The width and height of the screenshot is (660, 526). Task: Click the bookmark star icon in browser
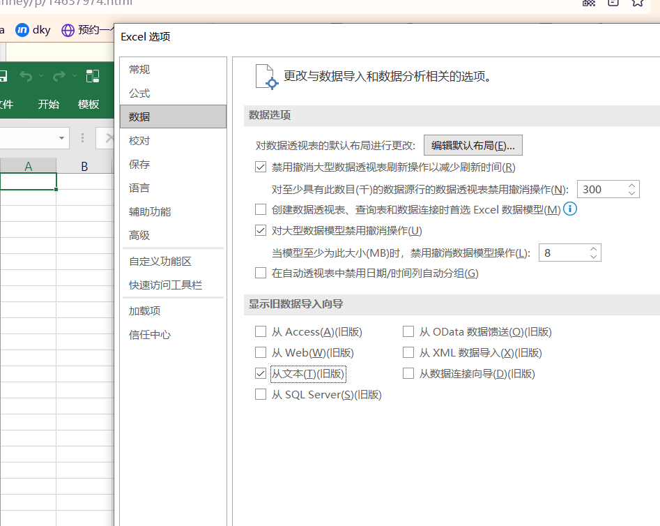pyautogui.click(x=638, y=3)
